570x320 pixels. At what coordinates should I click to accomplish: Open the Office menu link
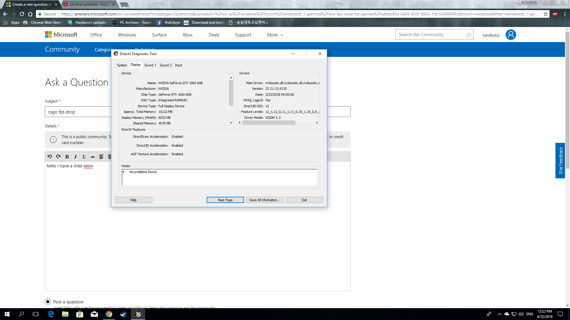pos(96,35)
